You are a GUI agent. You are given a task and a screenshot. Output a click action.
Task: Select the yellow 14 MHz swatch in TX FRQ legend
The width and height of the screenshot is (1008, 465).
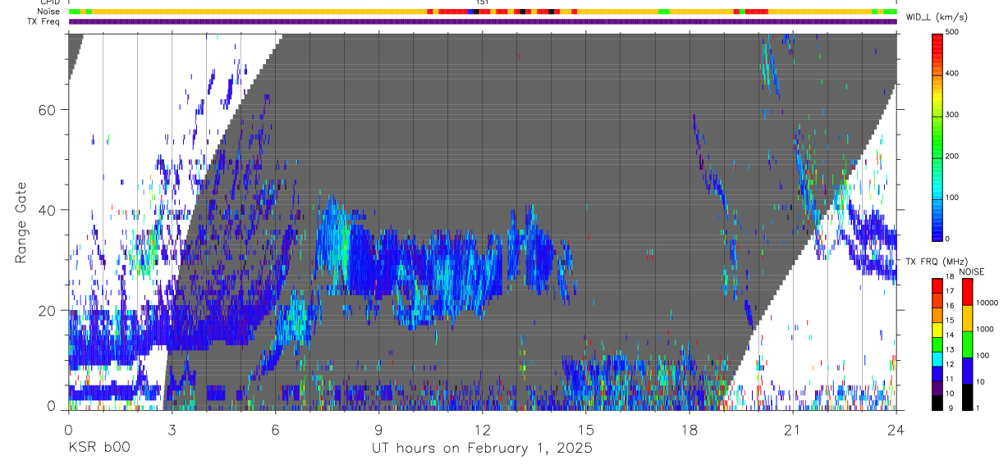click(937, 330)
